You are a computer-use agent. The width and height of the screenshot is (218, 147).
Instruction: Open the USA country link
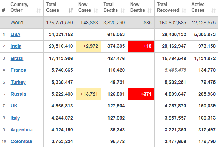pyautogui.click(x=16, y=34)
